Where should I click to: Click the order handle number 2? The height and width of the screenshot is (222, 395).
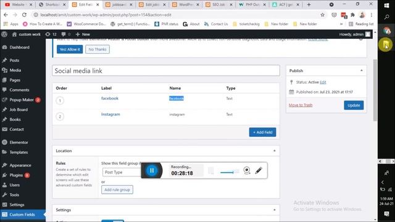60,117
